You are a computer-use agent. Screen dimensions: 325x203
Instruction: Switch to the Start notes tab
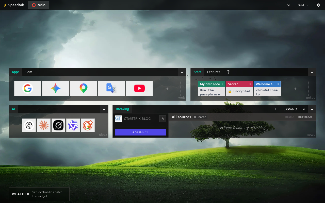pyautogui.click(x=197, y=72)
